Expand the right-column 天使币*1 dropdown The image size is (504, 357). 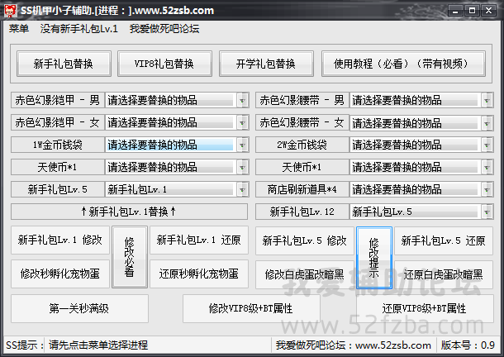487,167
